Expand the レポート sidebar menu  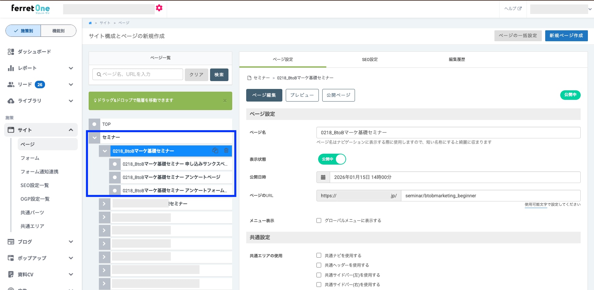click(x=71, y=68)
